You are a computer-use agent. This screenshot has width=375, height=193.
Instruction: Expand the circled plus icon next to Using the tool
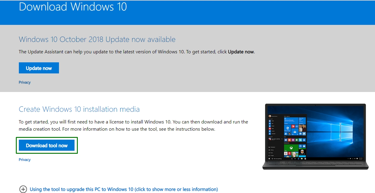[23, 189]
